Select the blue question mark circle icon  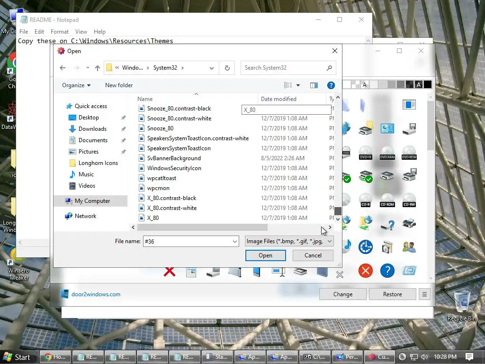pos(387,271)
